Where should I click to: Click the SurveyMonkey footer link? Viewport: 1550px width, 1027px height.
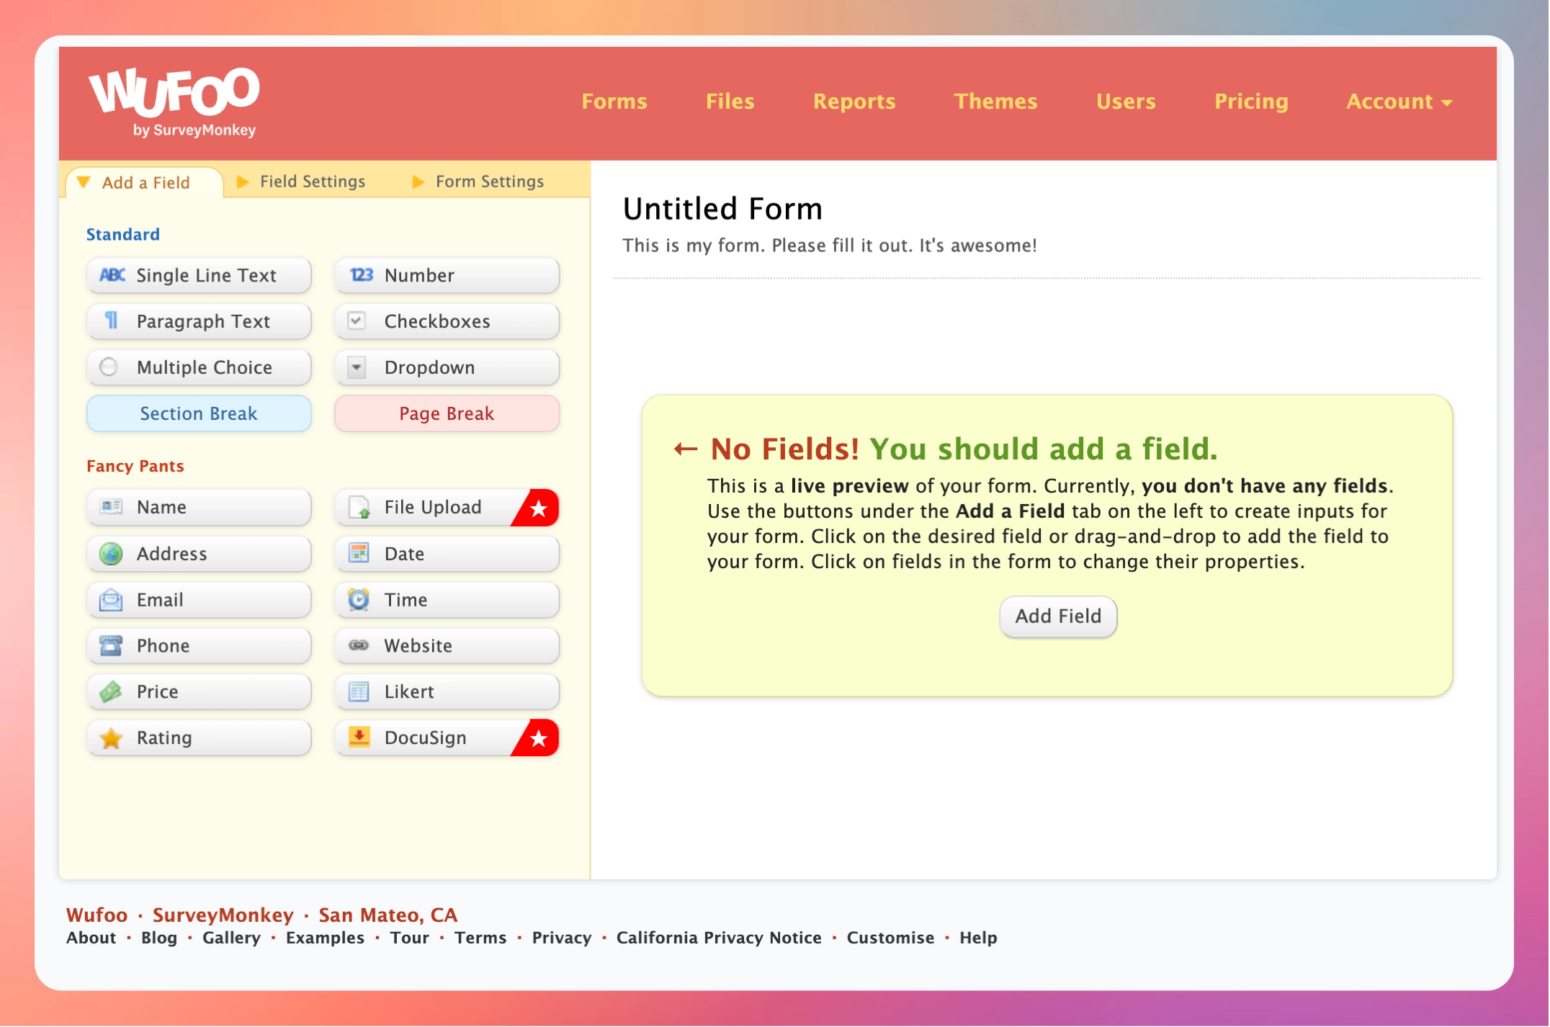click(x=223, y=915)
